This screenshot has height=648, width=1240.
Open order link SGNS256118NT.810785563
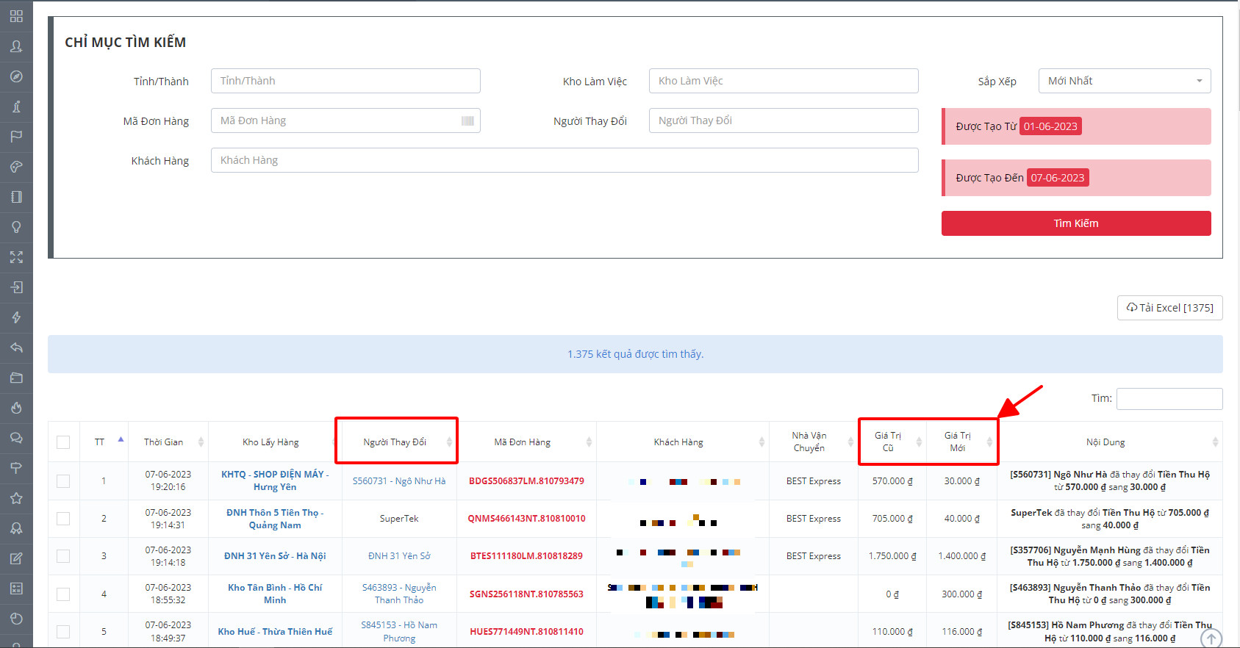526,594
